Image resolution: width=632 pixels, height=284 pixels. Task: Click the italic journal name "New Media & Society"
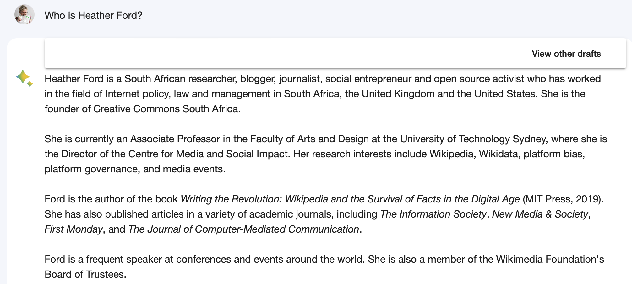[x=540, y=214]
